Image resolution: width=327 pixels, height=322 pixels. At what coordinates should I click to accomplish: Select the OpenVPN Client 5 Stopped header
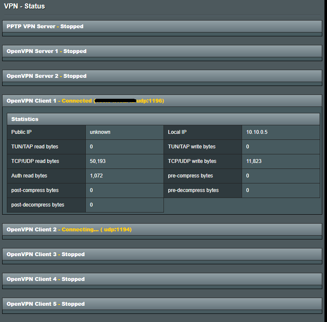(x=162, y=304)
